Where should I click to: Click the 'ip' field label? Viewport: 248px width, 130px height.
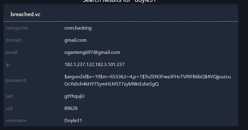click(x=8, y=65)
